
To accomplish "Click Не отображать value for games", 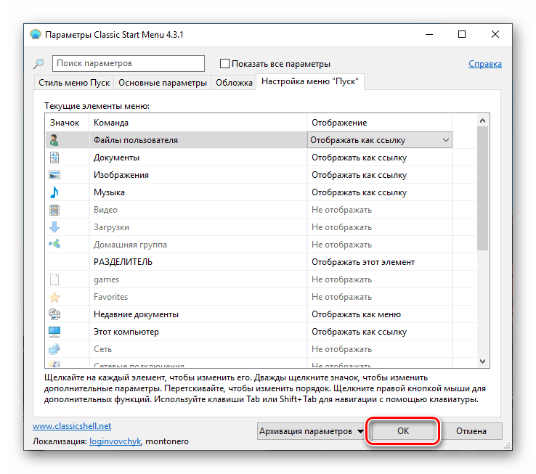I will click(341, 279).
